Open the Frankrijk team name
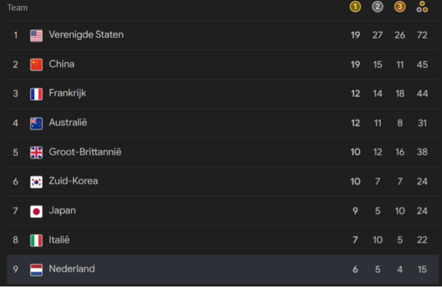The height and width of the screenshot is (287, 442). pyautogui.click(x=67, y=93)
